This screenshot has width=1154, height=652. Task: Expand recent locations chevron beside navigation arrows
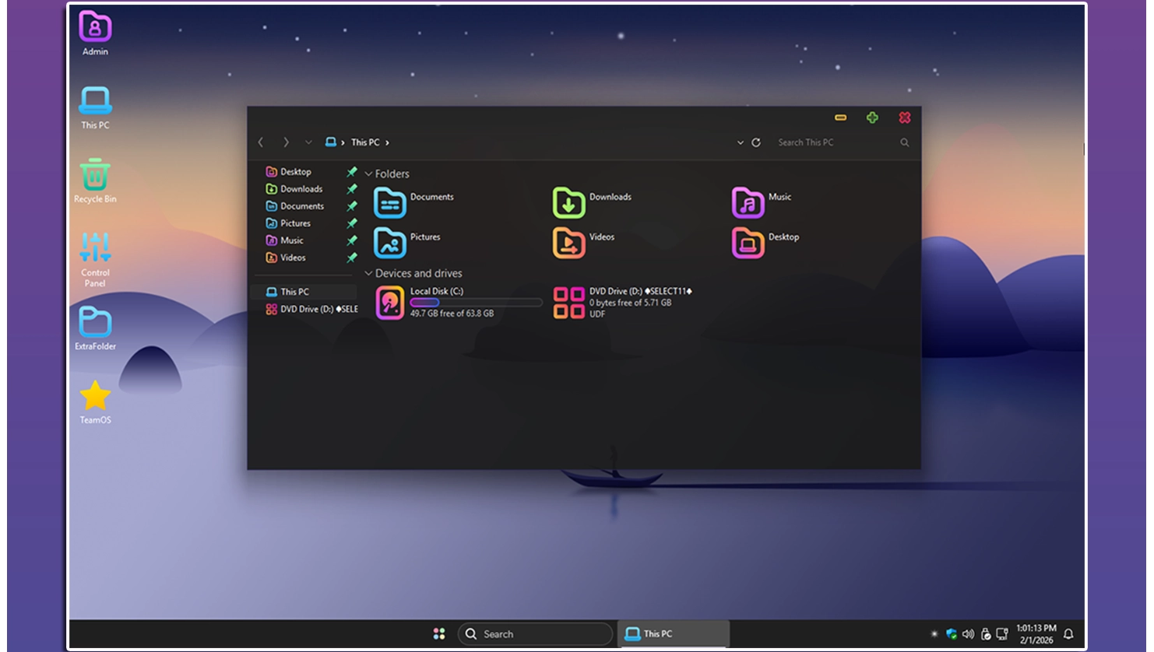click(x=308, y=142)
